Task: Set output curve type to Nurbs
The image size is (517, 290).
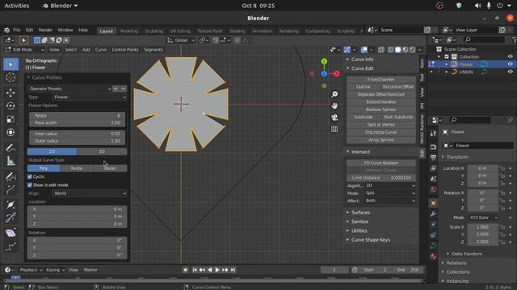Action: click(77, 168)
